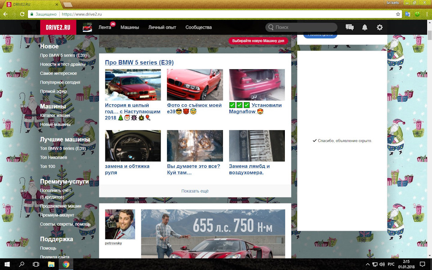Open settings gear icon in header
The width and height of the screenshot is (432, 270).
(x=380, y=27)
